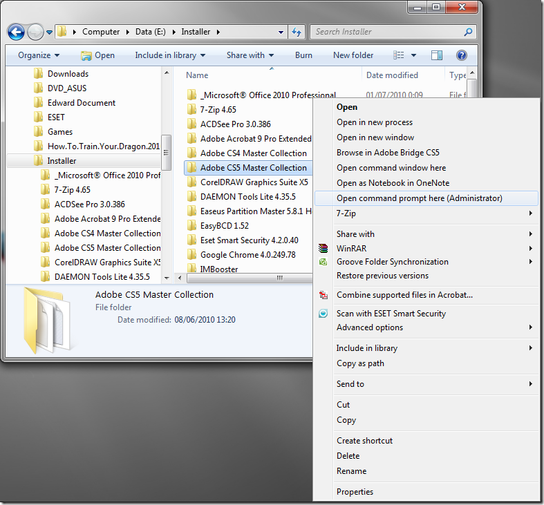The width and height of the screenshot is (544, 505).
Task: Select EasyBCD 1.52 folder in list
Action: [225, 226]
